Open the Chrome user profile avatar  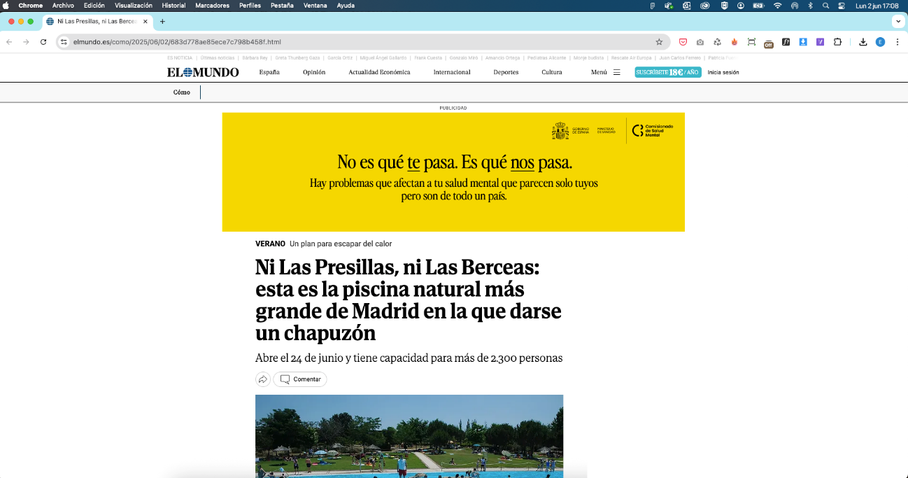pyautogui.click(x=880, y=42)
